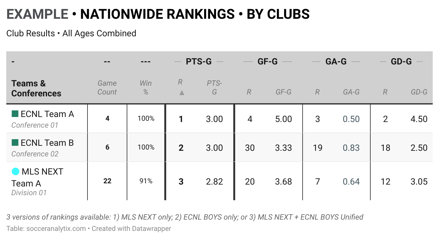The image size is (439, 239).
Task: Sort table by Win % column header
Action: click(145, 88)
